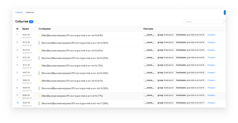Open the Главная breadcrumb link
The width and height of the screenshot is (238, 123).
(19, 12)
